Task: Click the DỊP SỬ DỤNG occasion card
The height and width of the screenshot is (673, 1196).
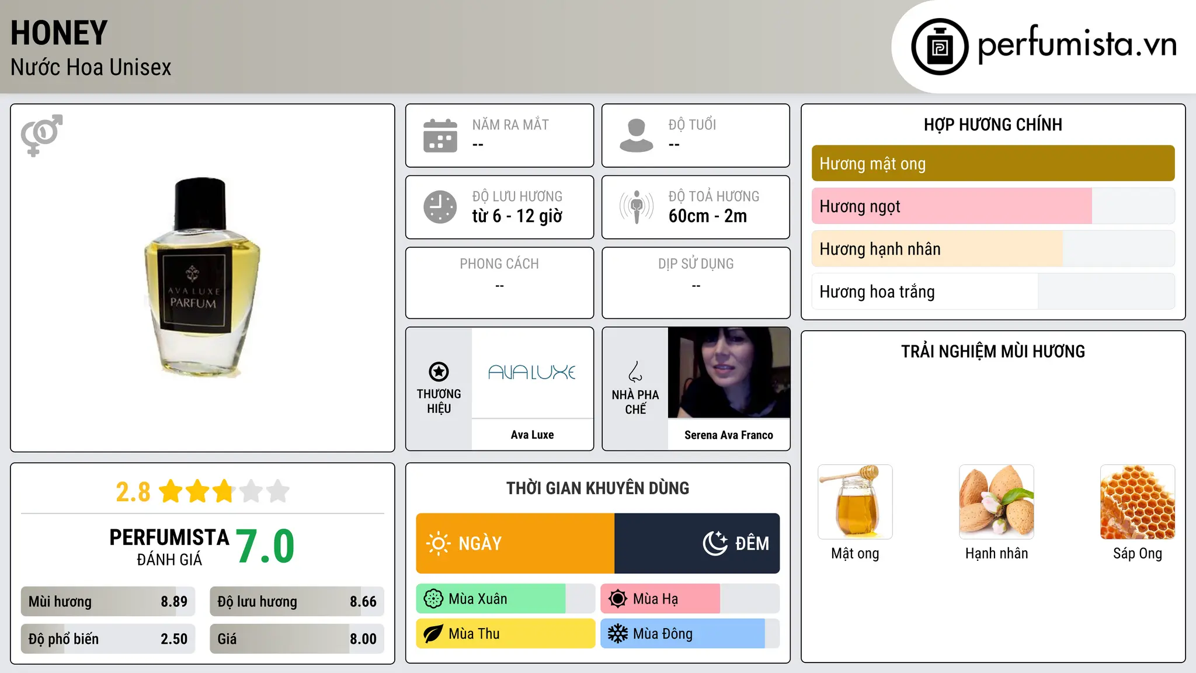Action: (696, 283)
